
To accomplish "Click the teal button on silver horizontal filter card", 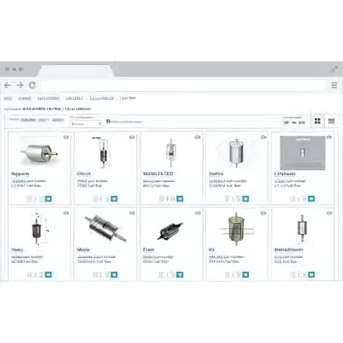I will 48,199.
